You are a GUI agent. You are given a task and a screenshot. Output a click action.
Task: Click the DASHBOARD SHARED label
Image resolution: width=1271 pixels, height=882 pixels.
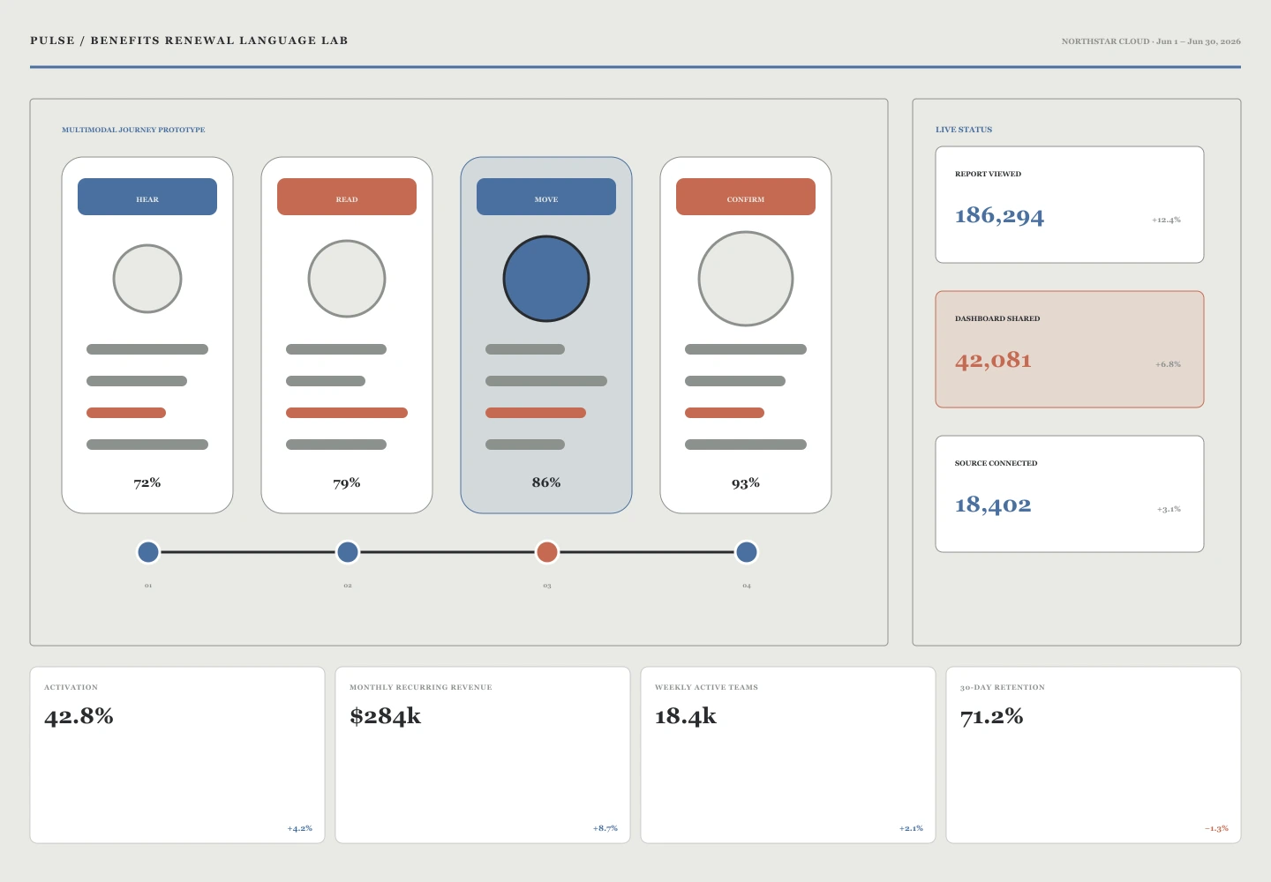tap(997, 318)
